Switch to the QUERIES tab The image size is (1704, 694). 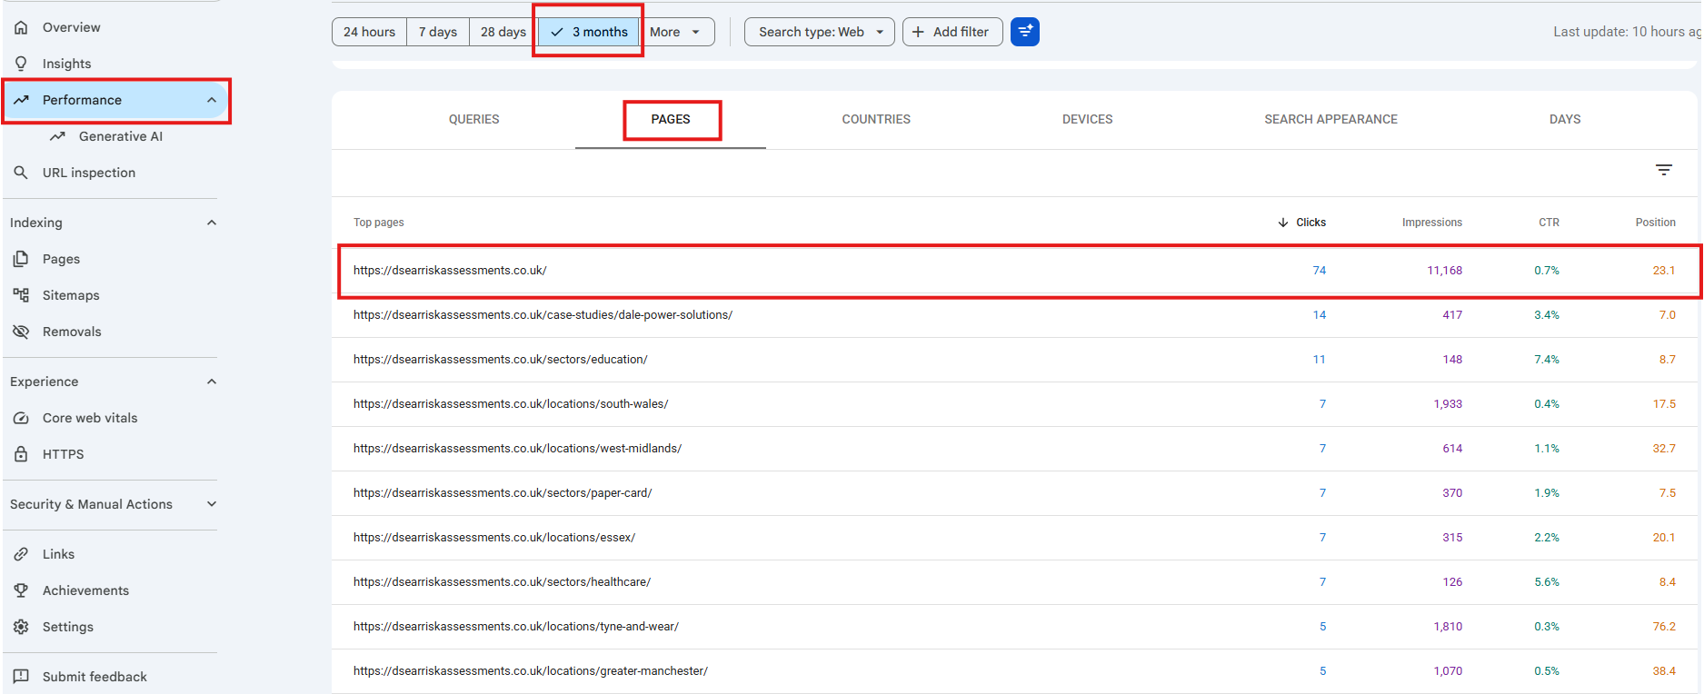473,119
